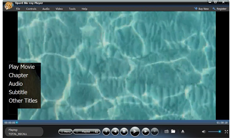Open the Tools menu

(72, 9)
